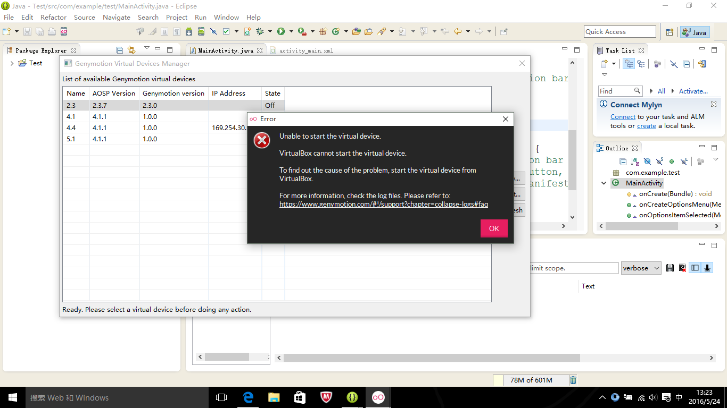Screen dimensions: 727x408
Task: Toggle Hide Local Types in Outline
Action: tap(684, 161)
